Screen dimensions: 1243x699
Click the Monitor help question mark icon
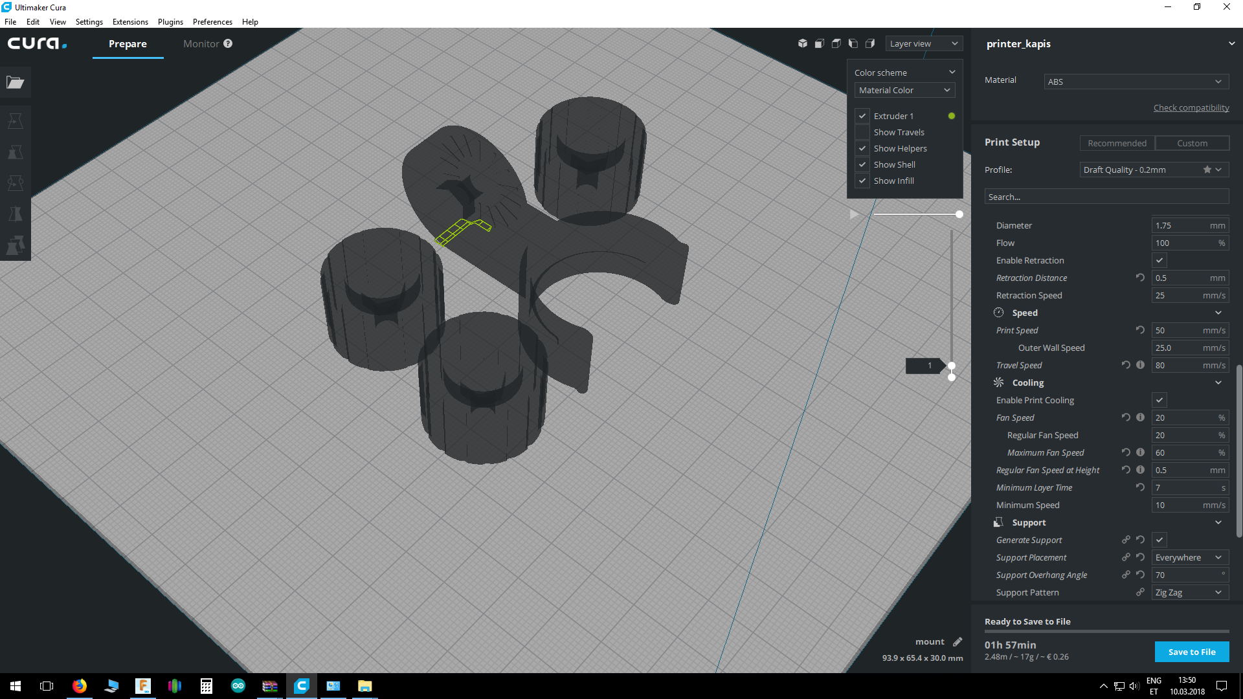228,43
